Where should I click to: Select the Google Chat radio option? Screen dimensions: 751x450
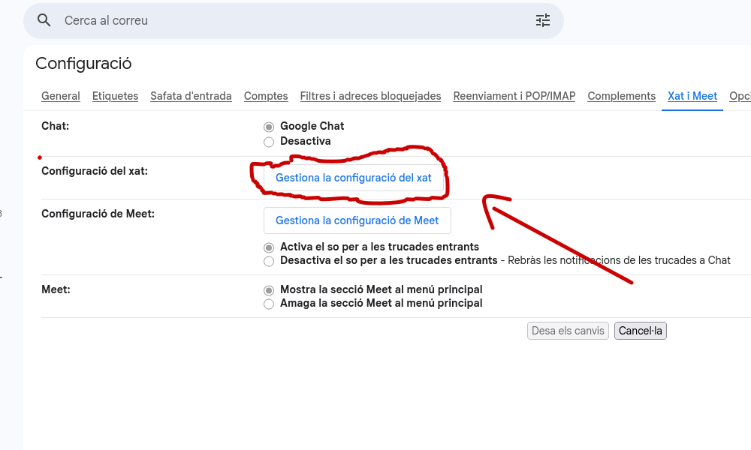click(x=269, y=127)
